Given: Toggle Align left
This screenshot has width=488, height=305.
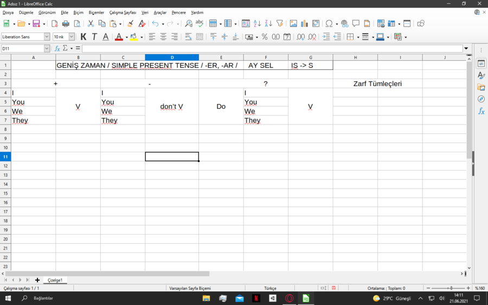Looking at the screenshot, I should pos(152,37).
